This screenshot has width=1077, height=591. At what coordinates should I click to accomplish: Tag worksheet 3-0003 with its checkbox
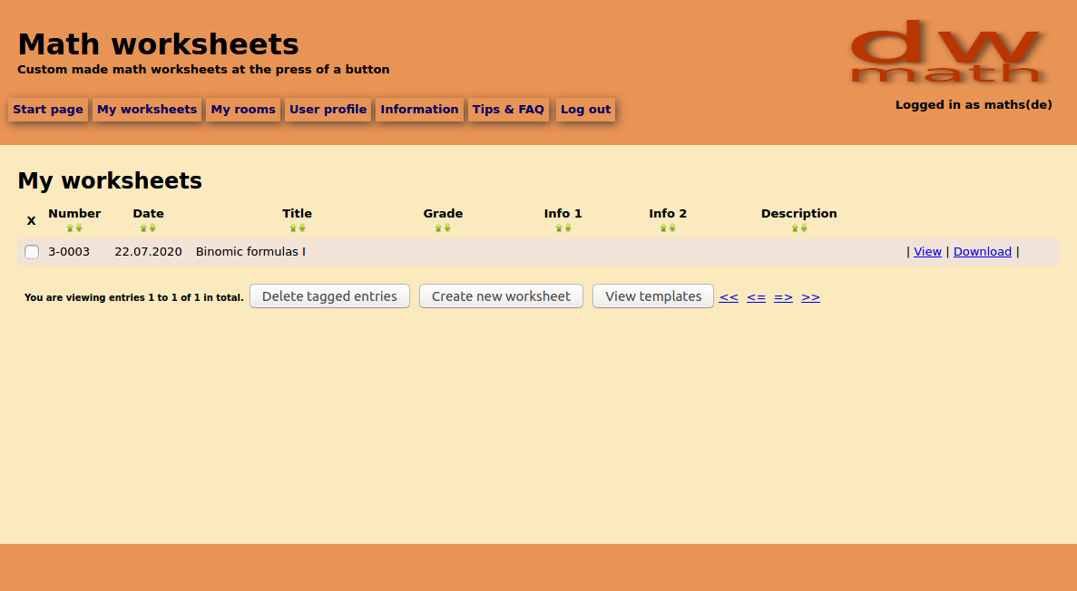click(x=32, y=252)
